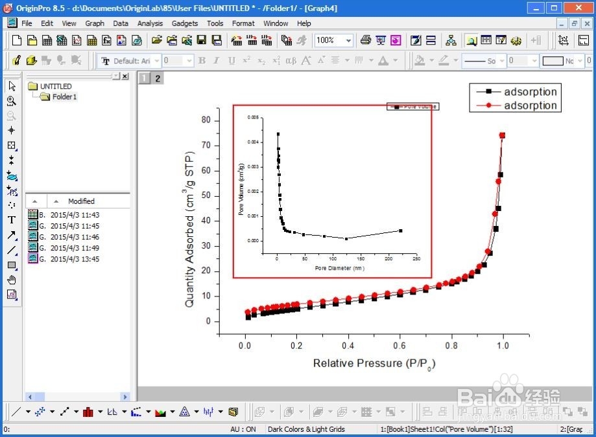Open the line style dropdown
The height and width of the screenshot is (437, 596).
click(502, 61)
